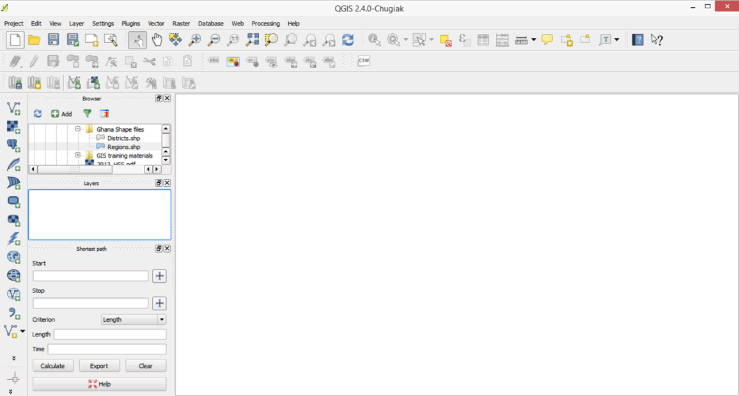Open the Text Annotation dropdown arrow
This screenshot has width=739, height=396.
(616, 40)
